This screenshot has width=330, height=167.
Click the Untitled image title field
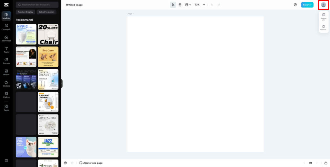(74, 5)
